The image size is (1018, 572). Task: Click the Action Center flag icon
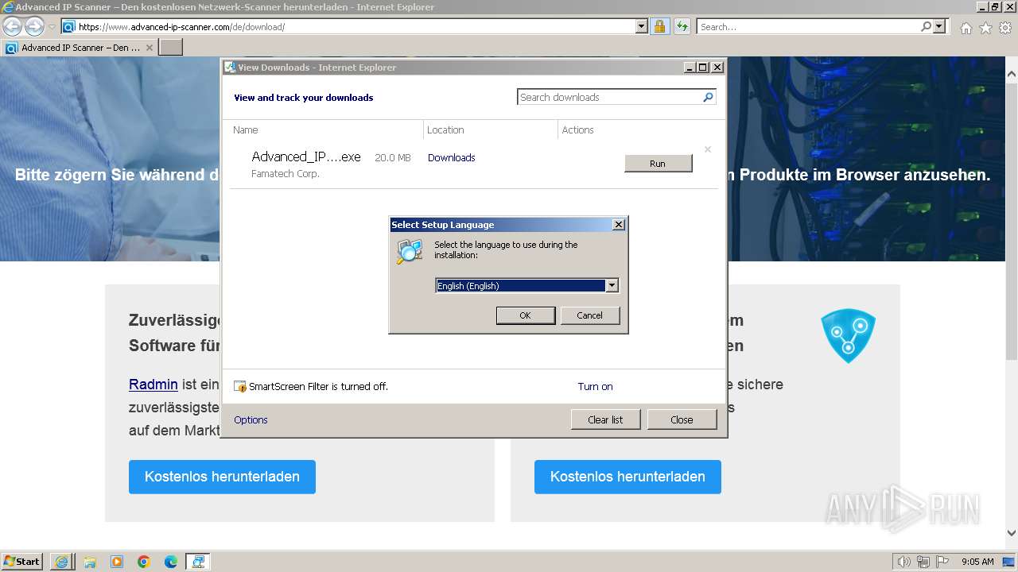tap(942, 562)
